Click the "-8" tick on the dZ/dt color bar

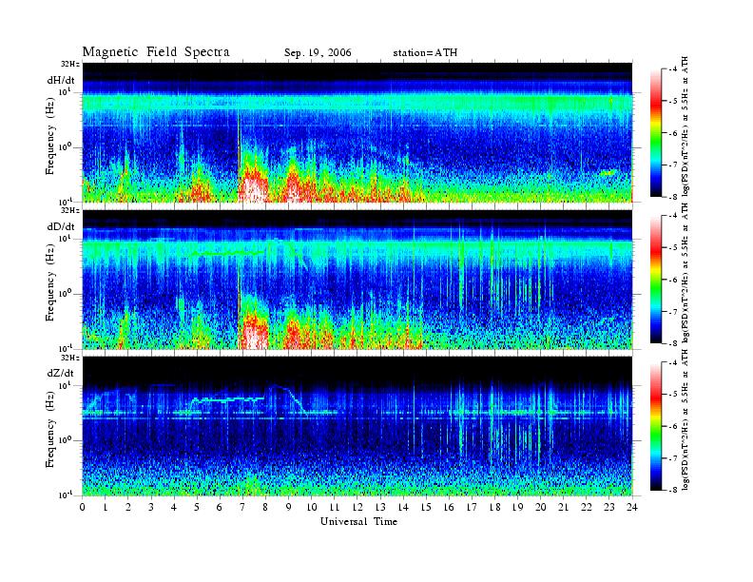673,490
